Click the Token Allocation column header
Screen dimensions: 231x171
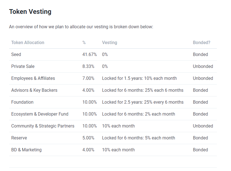[28, 42]
